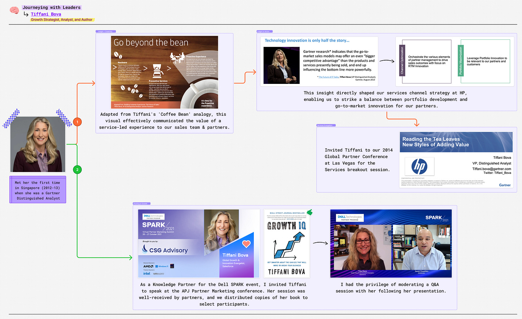Viewport: 522px width, 319px height.
Task: Select the purple 'Met her the first time in Singapore' note
Action: click(x=38, y=190)
